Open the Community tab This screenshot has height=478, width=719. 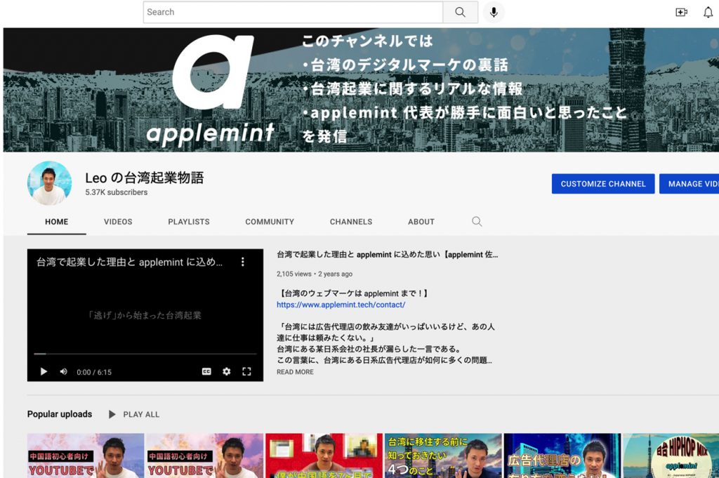[x=270, y=222]
